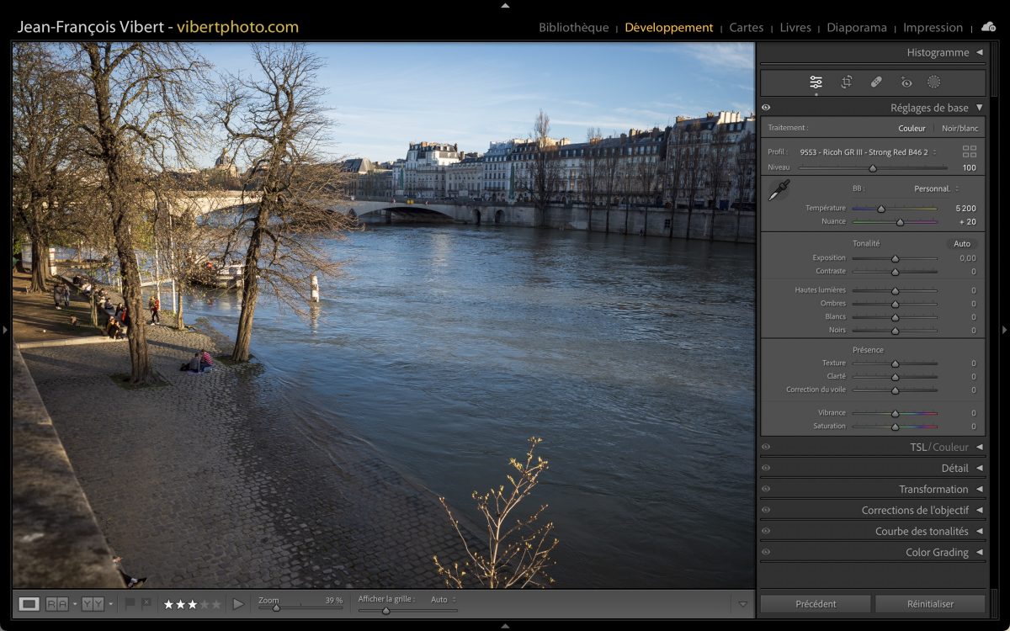Click the cloud sync status icon
The height and width of the screenshot is (631, 1010).
click(x=988, y=27)
